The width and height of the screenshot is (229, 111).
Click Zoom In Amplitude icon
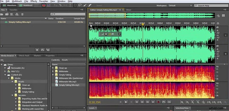182,102
